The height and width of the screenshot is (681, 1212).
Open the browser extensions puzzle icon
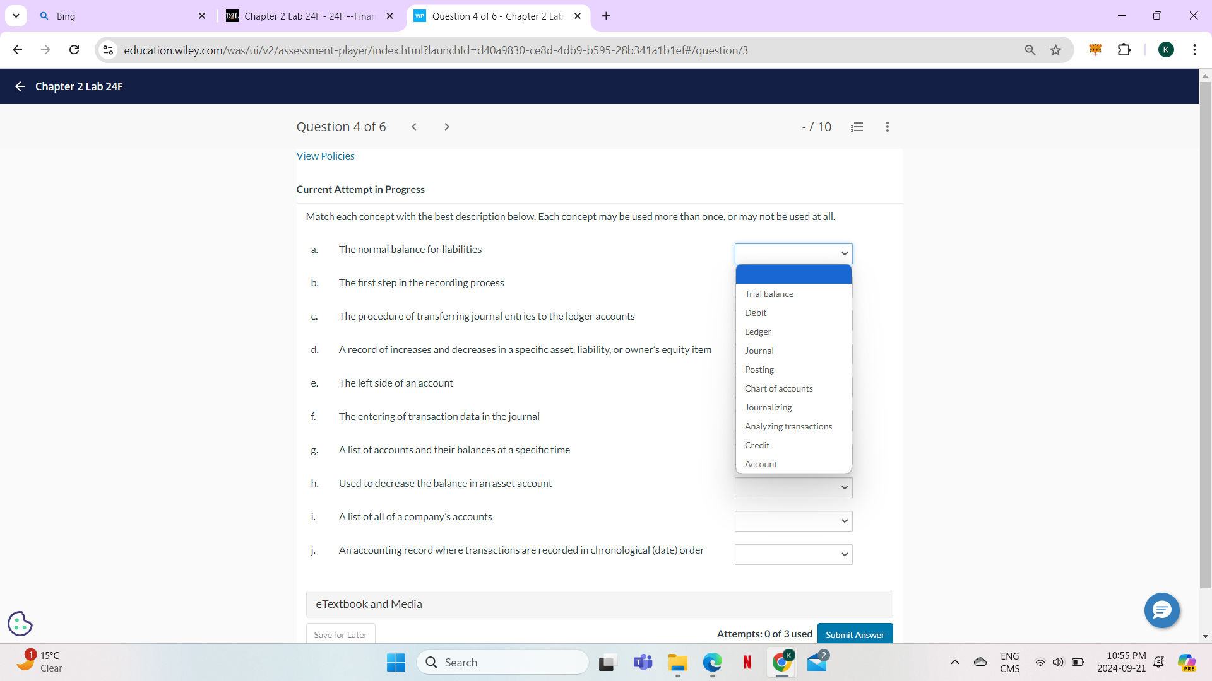click(1125, 50)
